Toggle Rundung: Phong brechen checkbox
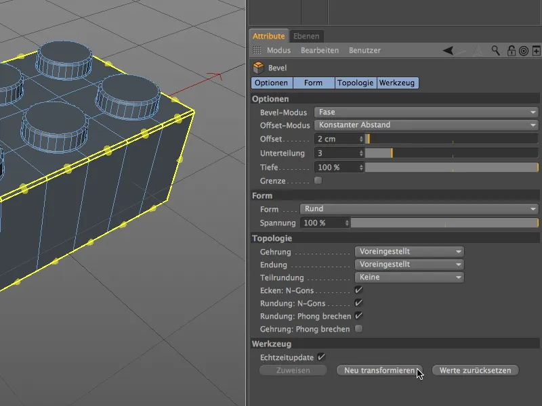542x406 pixels. [x=359, y=316]
